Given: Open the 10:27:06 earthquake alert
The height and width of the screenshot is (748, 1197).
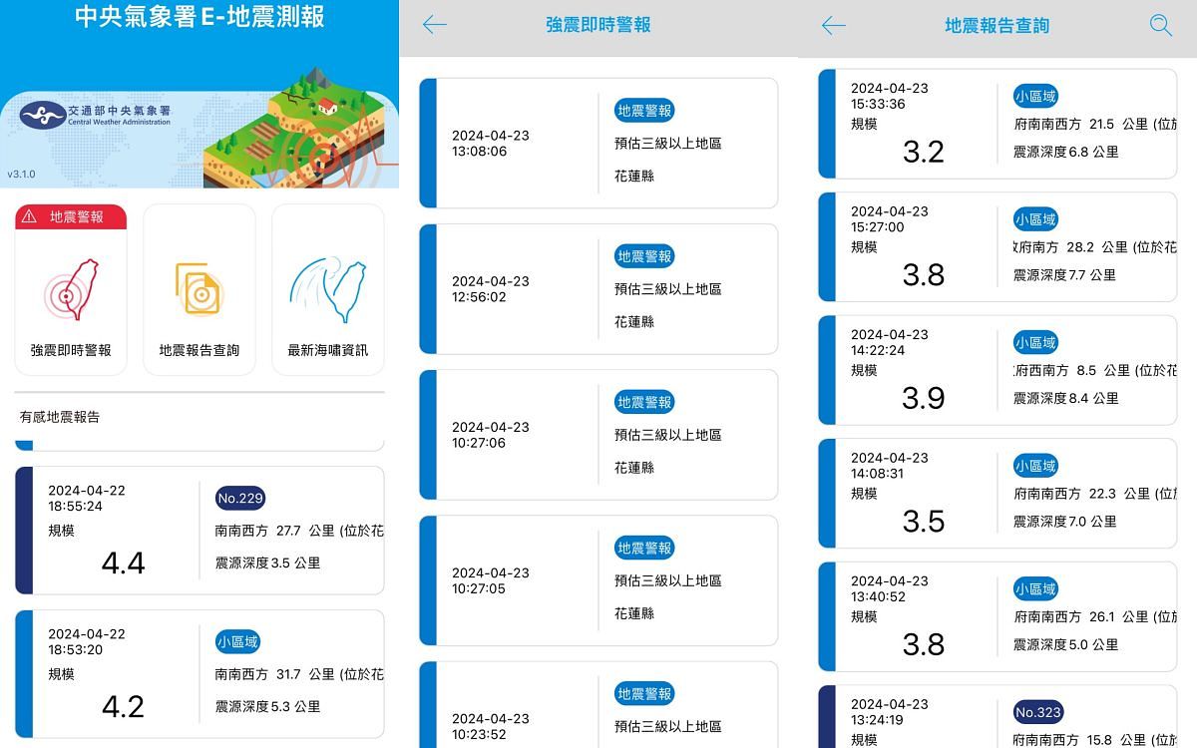Looking at the screenshot, I should [x=598, y=435].
